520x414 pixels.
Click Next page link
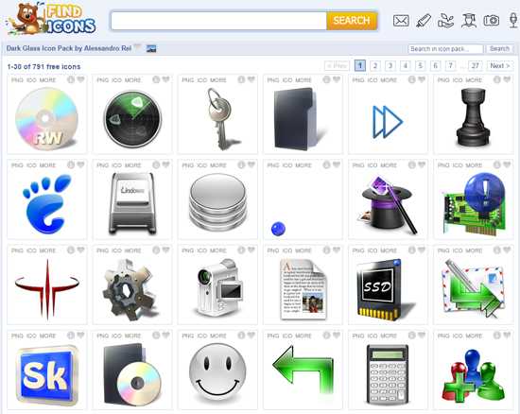coord(500,65)
